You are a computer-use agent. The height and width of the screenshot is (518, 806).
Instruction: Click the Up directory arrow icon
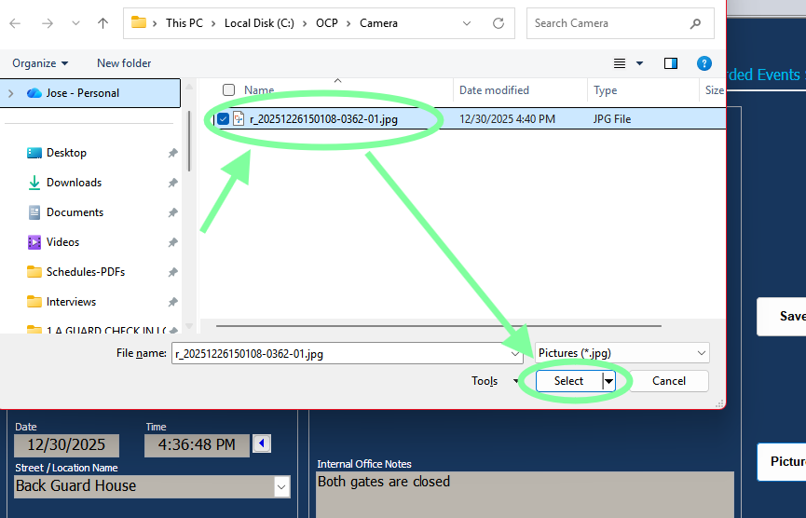[102, 23]
